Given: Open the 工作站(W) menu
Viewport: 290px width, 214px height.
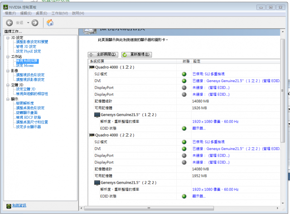Looking at the screenshot, I should click(59, 13).
